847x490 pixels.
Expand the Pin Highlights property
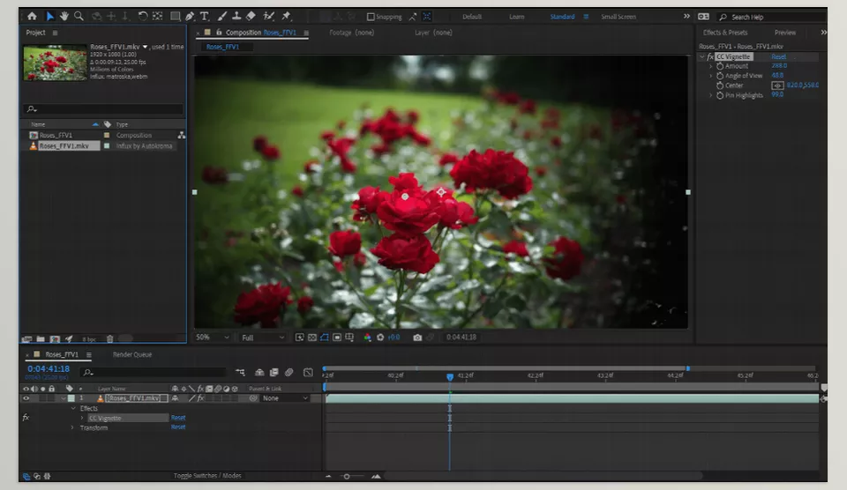point(711,95)
